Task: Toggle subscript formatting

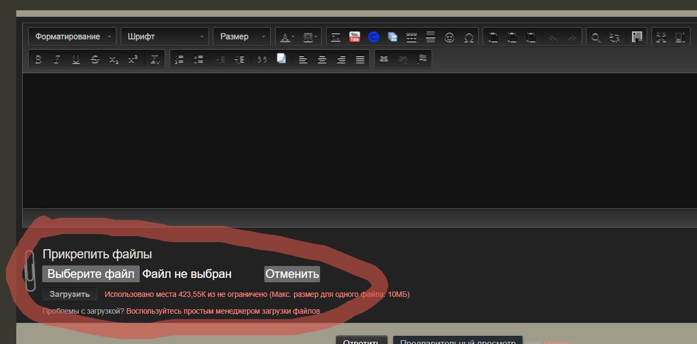Action: click(x=114, y=60)
